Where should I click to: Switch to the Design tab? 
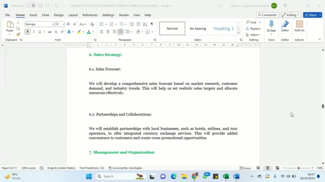click(58, 15)
